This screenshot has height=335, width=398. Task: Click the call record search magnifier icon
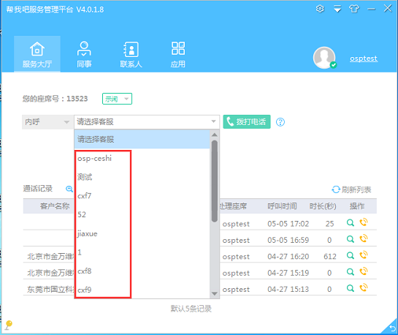point(69,189)
